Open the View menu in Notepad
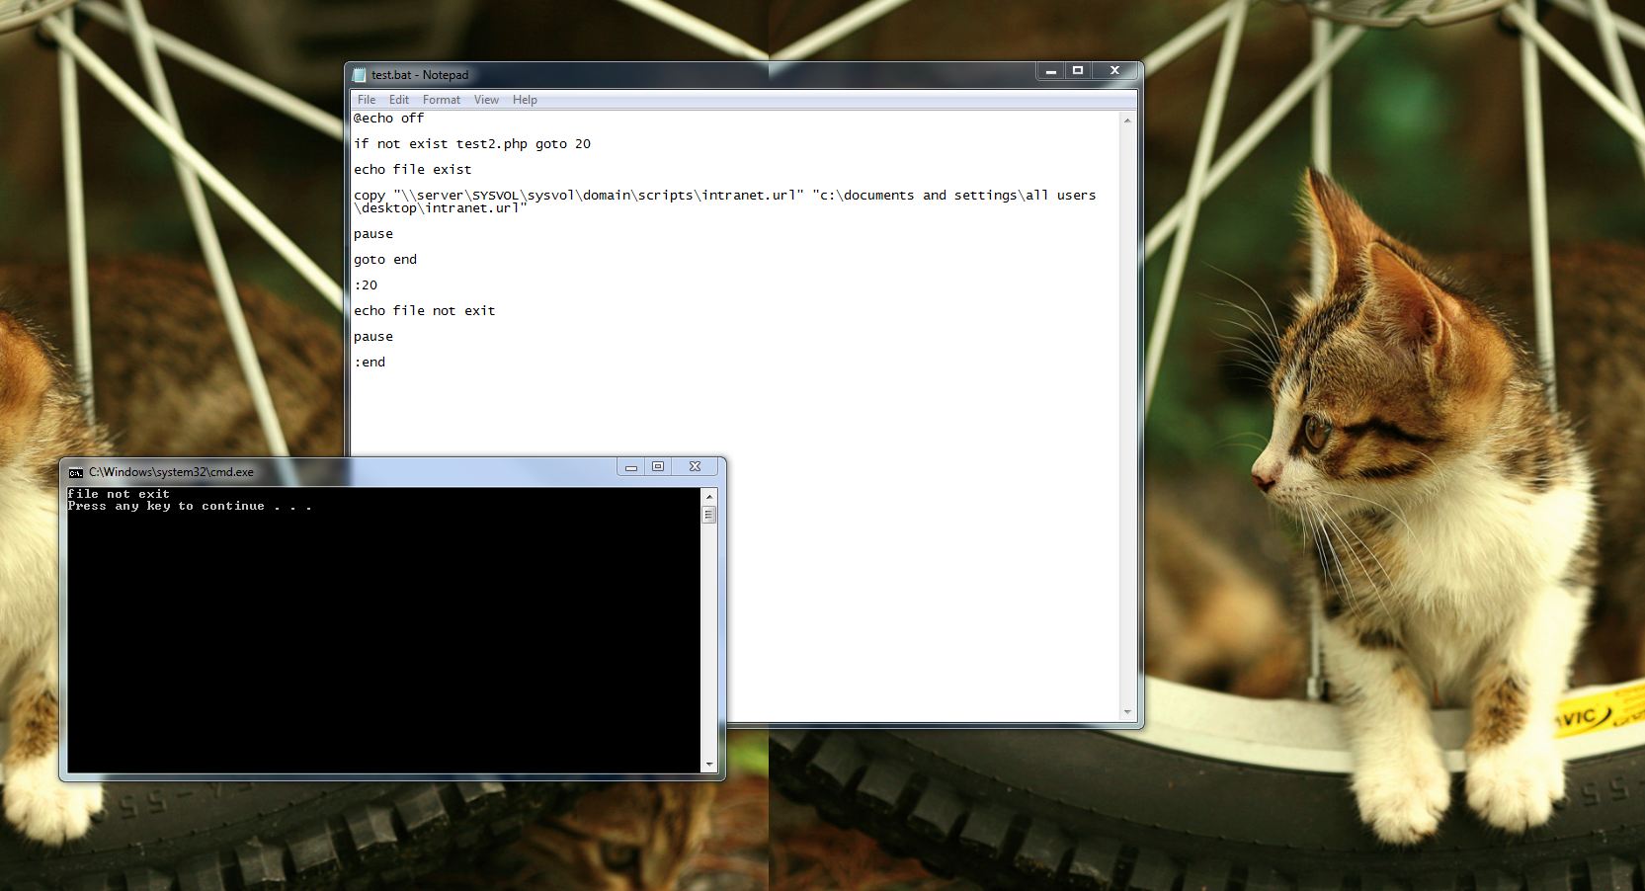This screenshot has height=891, width=1645. 486,100
